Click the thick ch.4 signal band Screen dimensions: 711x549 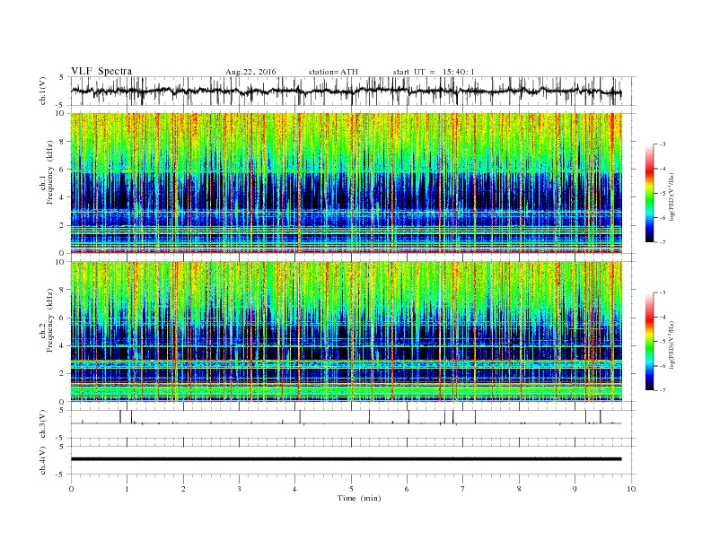tap(346, 459)
